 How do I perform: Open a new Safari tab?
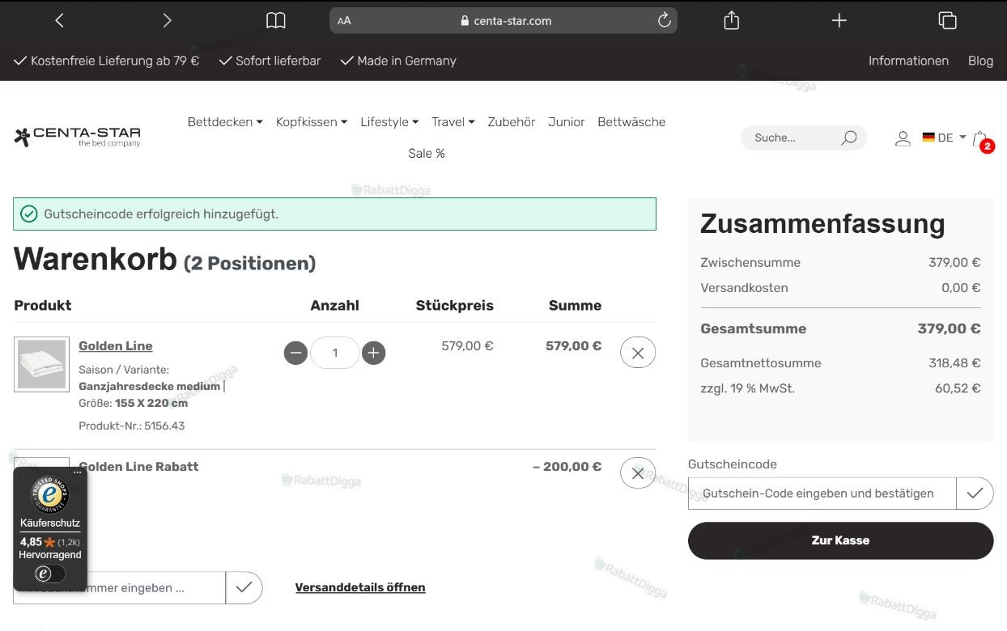pos(839,21)
